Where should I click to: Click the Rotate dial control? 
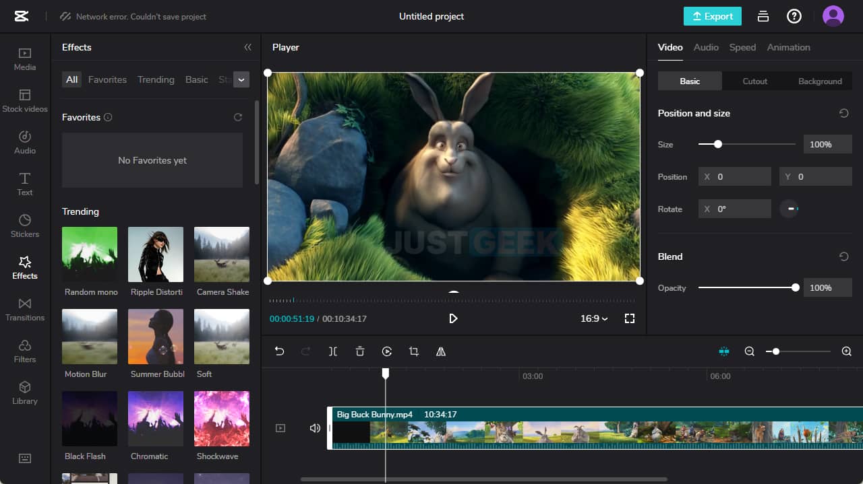(x=789, y=209)
